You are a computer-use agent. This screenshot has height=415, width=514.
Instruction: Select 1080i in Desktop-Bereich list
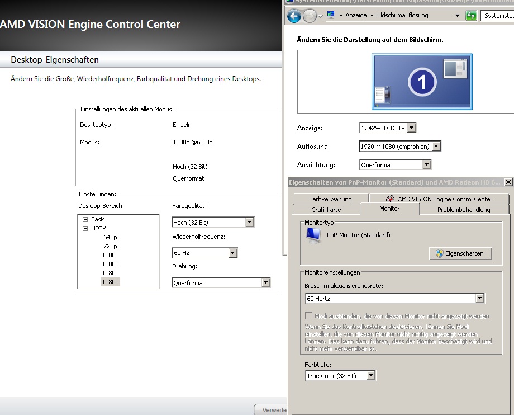pyautogui.click(x=110, y=273)
